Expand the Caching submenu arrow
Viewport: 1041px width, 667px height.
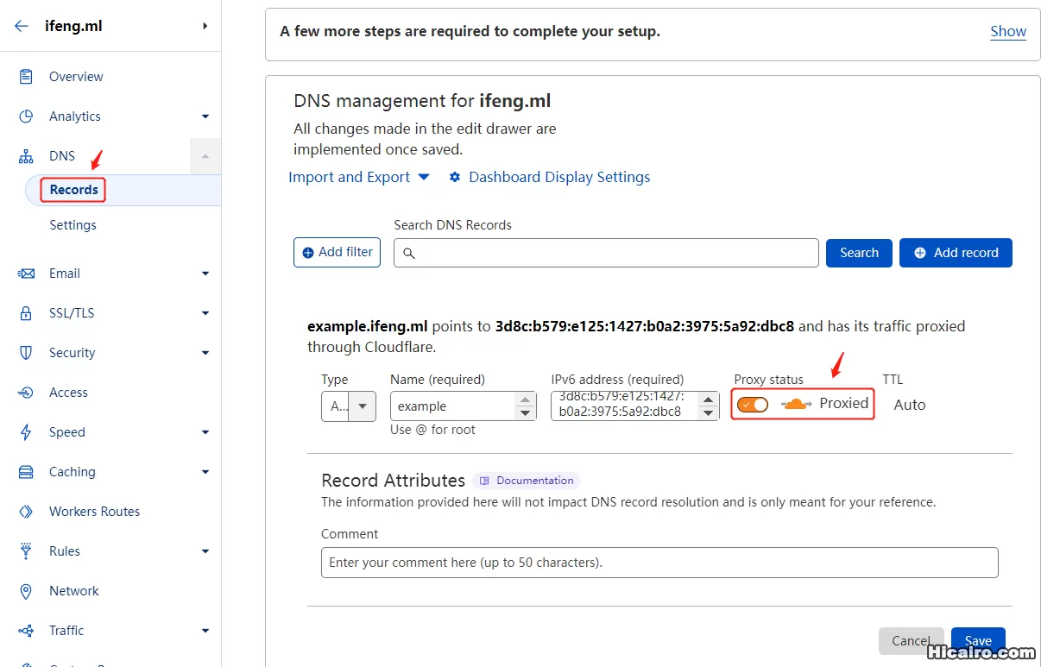pyautogui.click(x=205, y=472)
